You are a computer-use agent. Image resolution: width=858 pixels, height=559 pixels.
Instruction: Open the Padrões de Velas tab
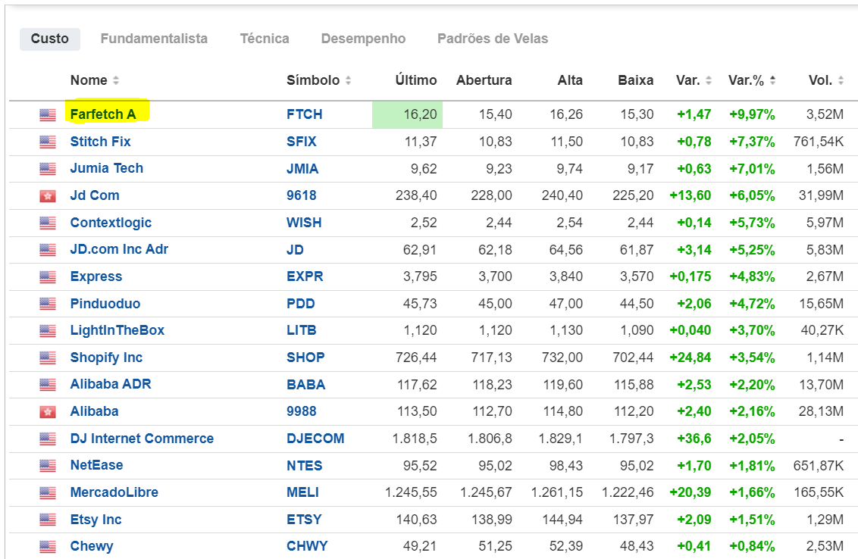click(493, 39)
